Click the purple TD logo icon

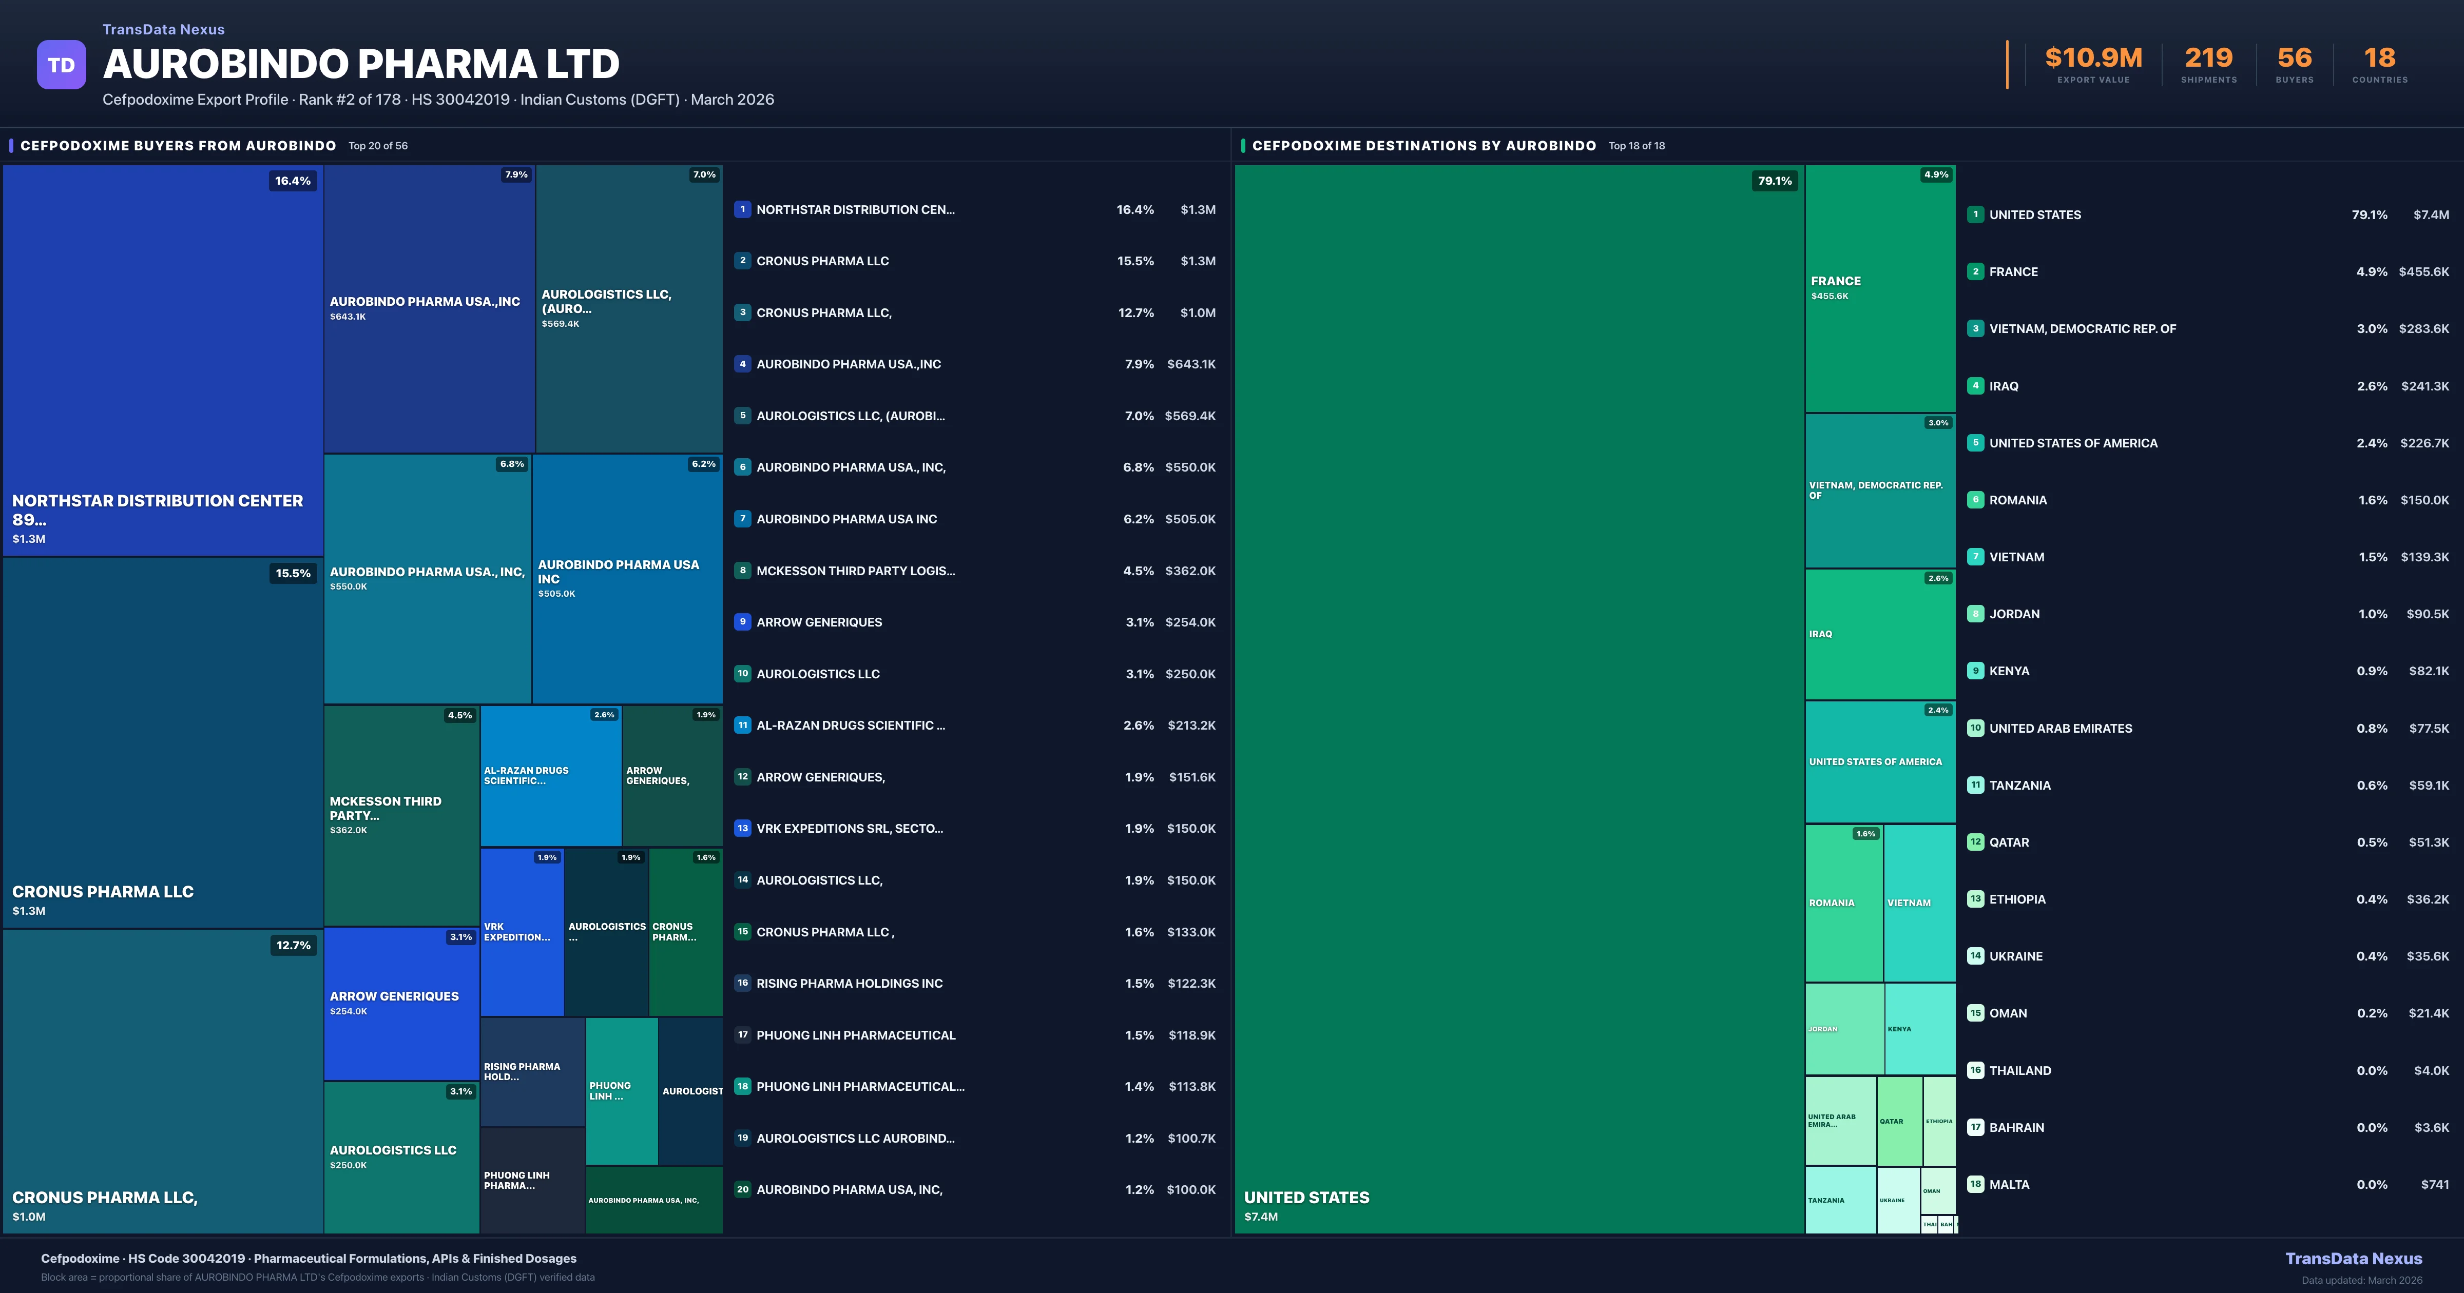point(61,65)
